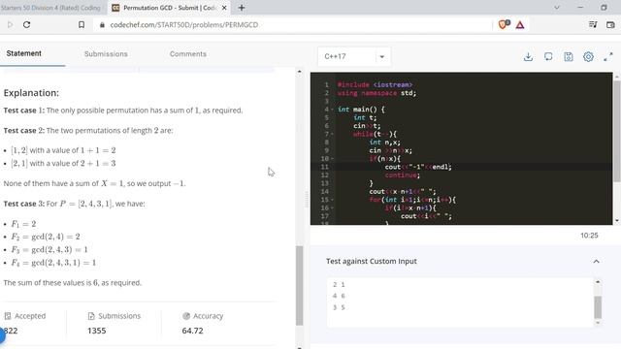
Task: Fold the main function at line 4
Action: tap(332, 110)
